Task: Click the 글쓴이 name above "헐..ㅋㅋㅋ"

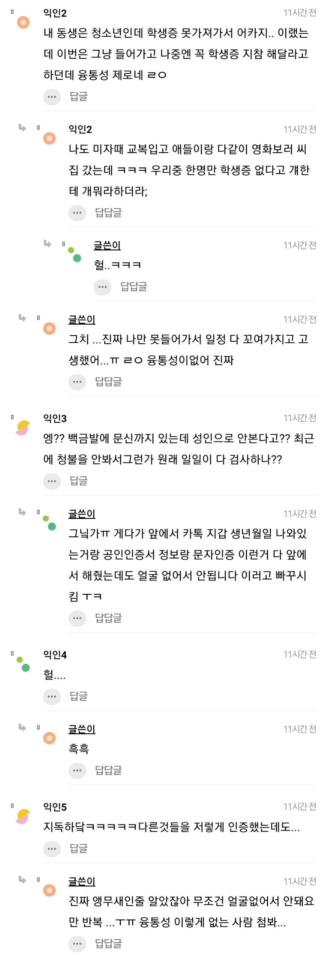Action: pos(107,245)
